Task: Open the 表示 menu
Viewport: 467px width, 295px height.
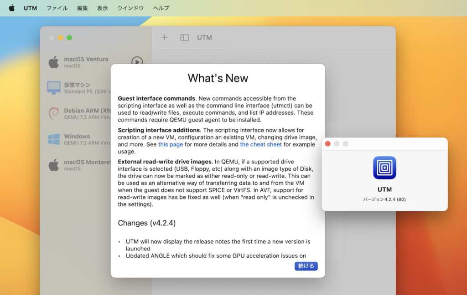Action: [102, 8]
